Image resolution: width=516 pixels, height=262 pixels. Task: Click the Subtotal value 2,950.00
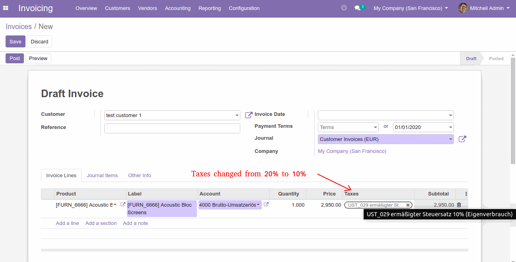pos(444,205)
